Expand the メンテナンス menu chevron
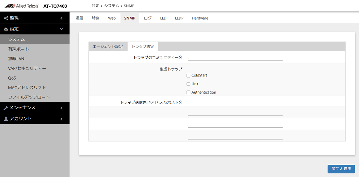Image resolution: width=359 pixels, height=177 pixels. coord(61,108)
